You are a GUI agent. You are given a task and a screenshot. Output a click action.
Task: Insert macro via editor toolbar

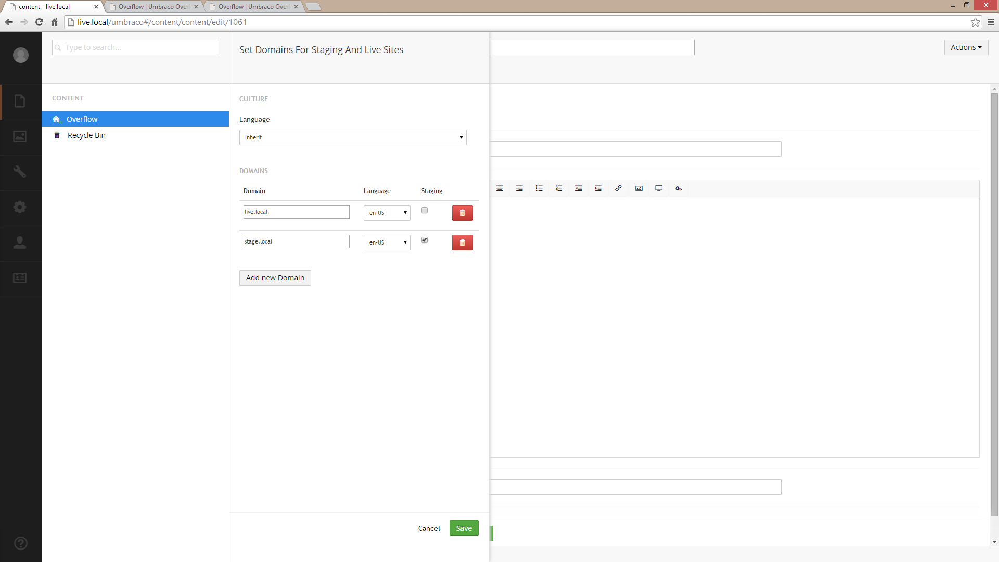pyautogui.click(x=678, y=188)
